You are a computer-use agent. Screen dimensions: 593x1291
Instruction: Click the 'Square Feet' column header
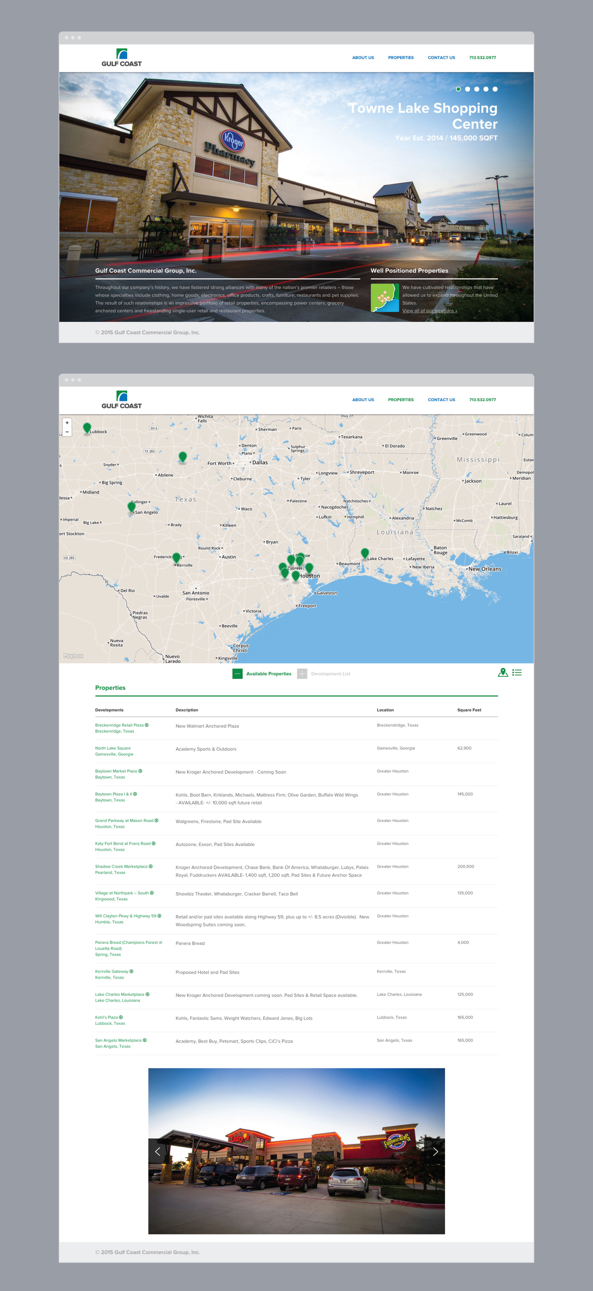[469, 710]
